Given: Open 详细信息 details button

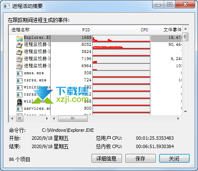Looking at the screenshot, I should point(107,158).
